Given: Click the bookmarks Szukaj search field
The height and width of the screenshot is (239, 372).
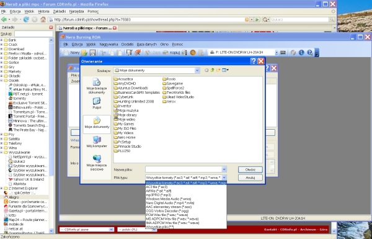Looking at the screenshot, I should click(33, 34).
